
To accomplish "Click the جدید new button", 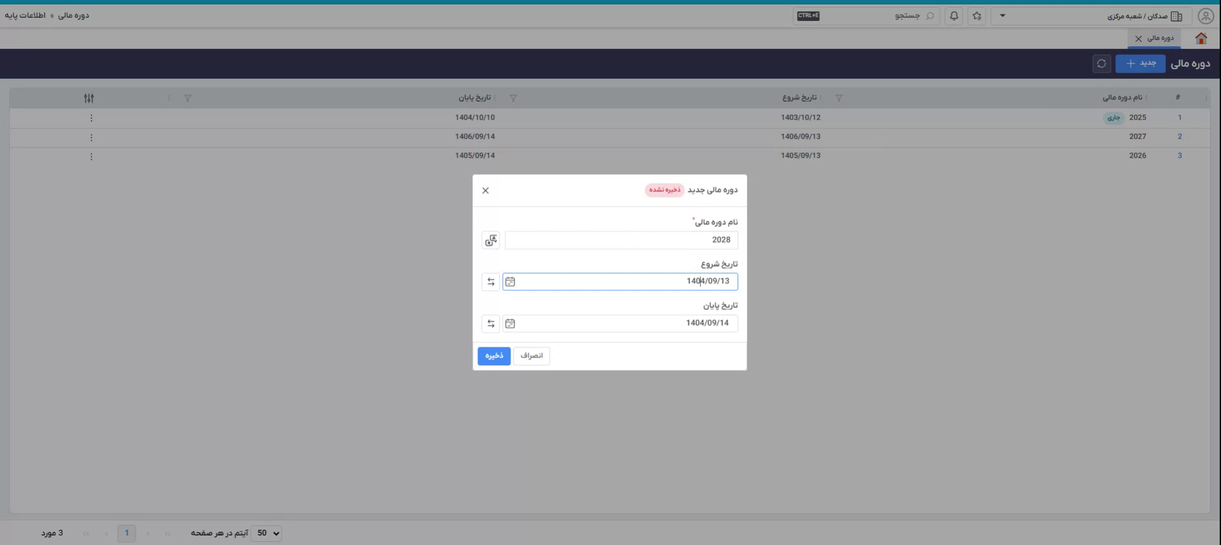I will point(1140,64).
